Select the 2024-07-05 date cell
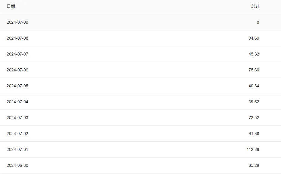 click(17, 86)
